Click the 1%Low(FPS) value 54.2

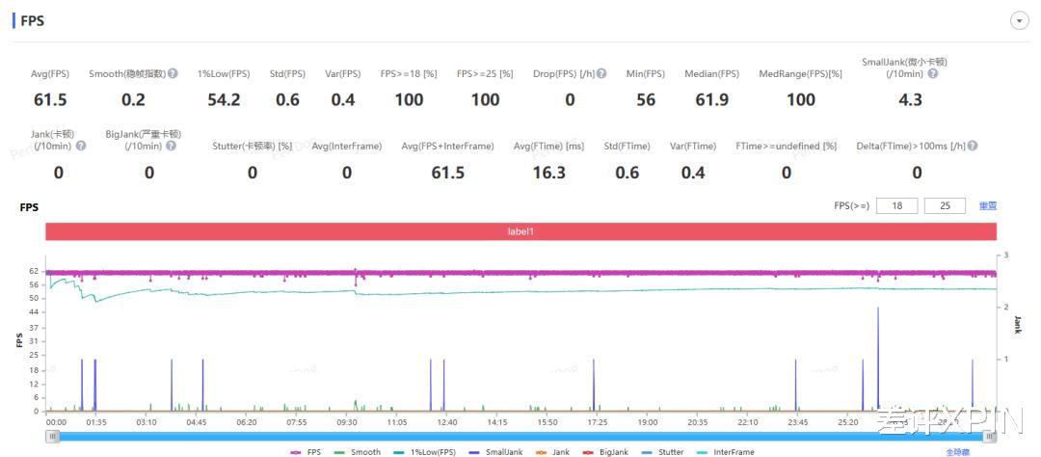(224, 99)
